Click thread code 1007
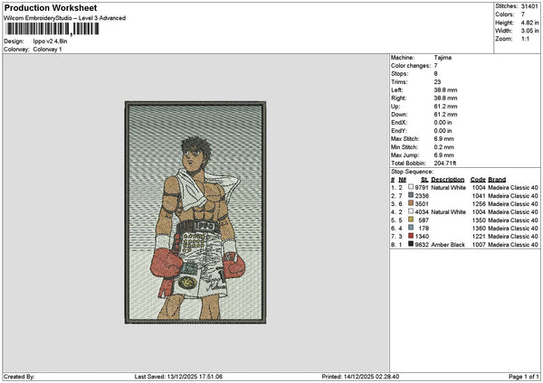Screen dimensions: 543x383 pyautogui.click(x=479, y=245)
